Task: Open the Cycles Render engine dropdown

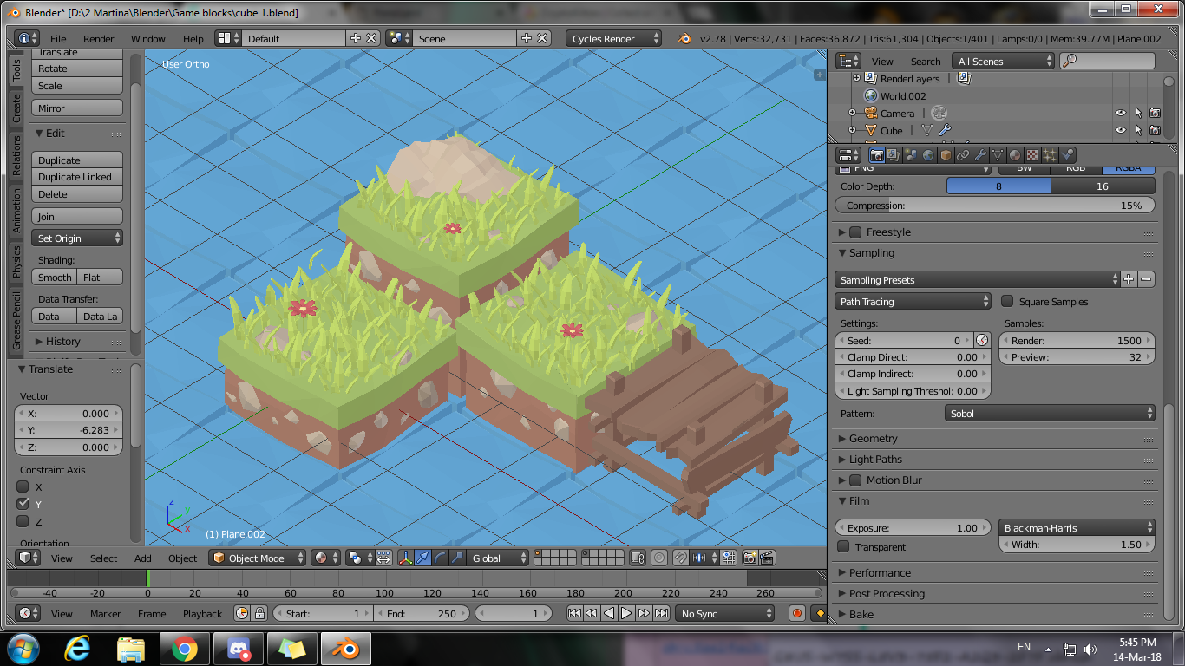Action: pos(613,38)
